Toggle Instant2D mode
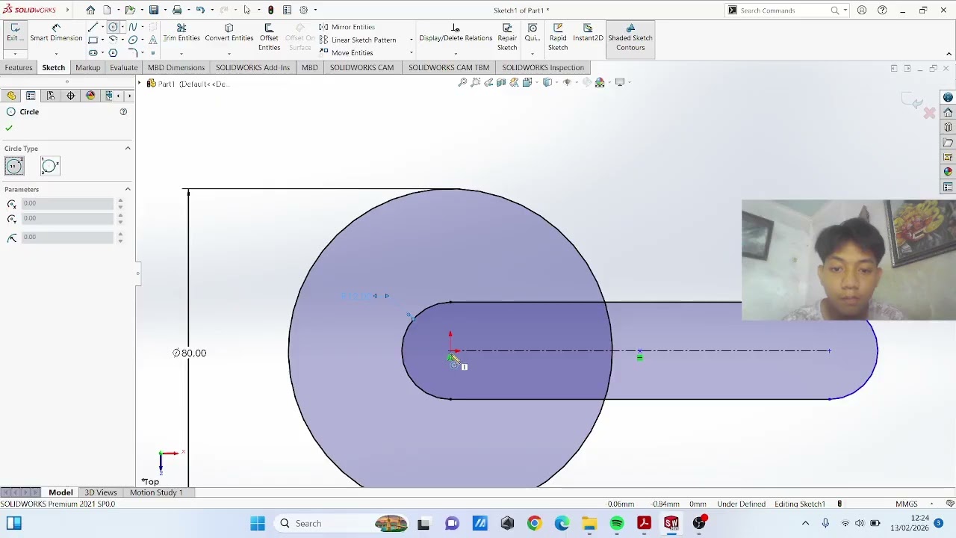This screenshot has height=538, width=956. tap(588, 33)
